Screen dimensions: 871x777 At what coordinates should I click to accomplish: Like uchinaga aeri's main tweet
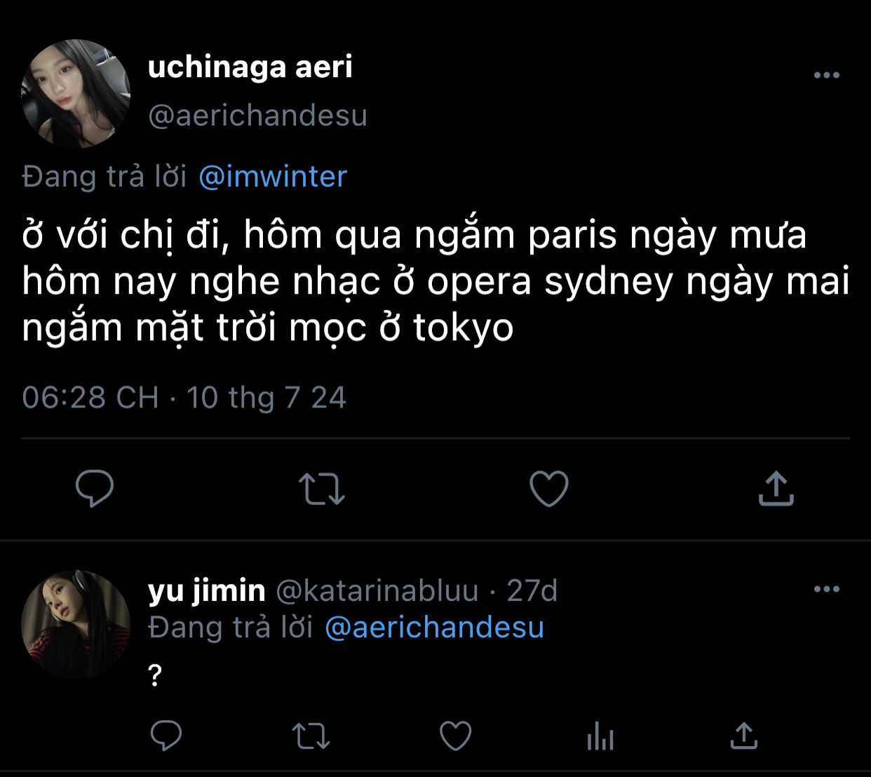click(548, 488)
